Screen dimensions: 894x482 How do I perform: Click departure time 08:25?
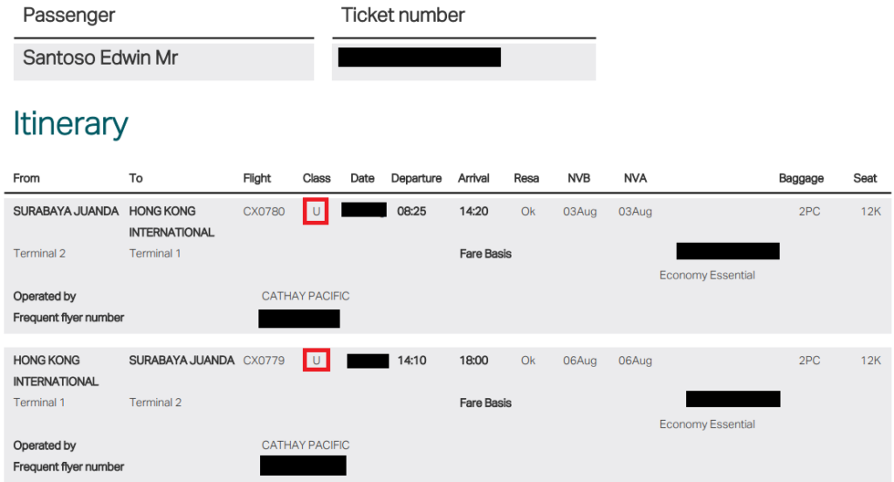coord(412,211)
